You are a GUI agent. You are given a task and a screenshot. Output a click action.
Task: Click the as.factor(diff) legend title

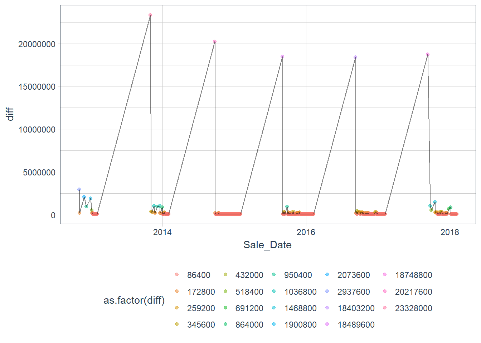point(134,300)
